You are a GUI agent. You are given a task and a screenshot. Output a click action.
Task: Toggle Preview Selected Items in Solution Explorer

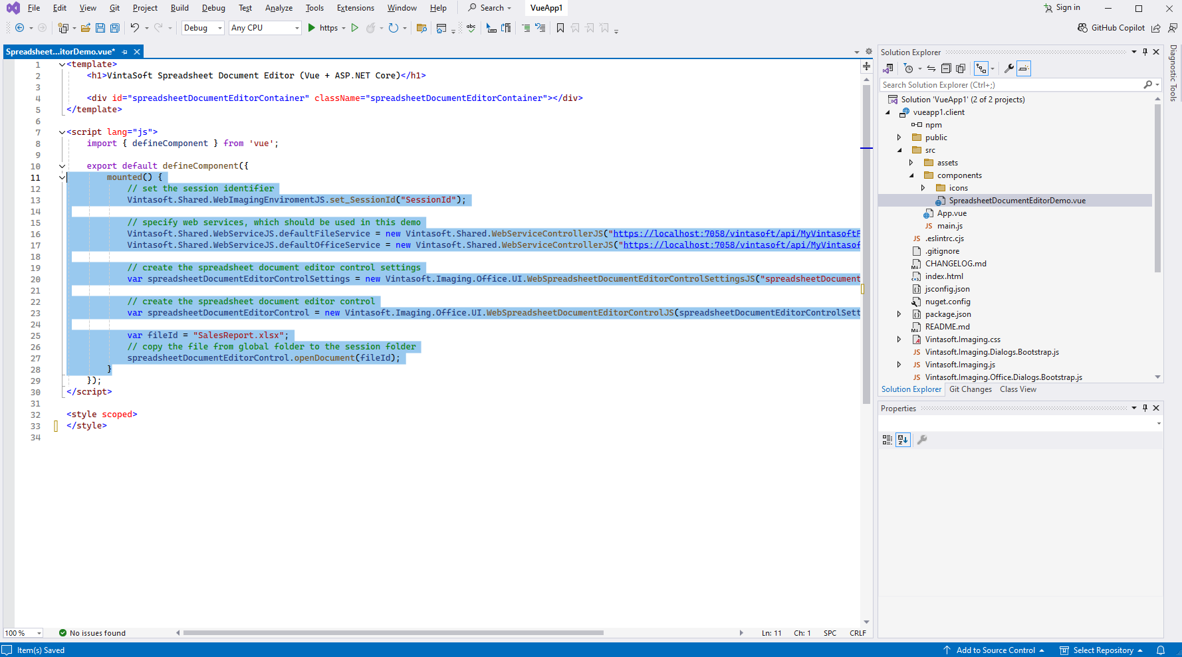pyautogui.click(x=1024, y=68)
